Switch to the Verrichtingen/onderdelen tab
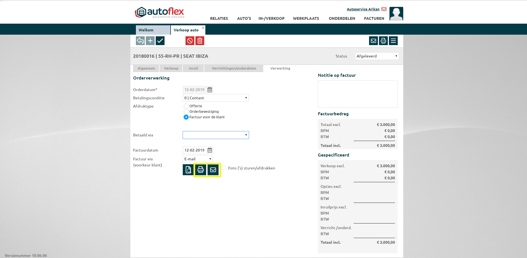This screenshot has width=527, height=258. tap(234, 68)
